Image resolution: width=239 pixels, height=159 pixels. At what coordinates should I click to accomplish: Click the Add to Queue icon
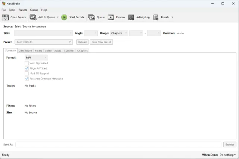click(33, 17)
